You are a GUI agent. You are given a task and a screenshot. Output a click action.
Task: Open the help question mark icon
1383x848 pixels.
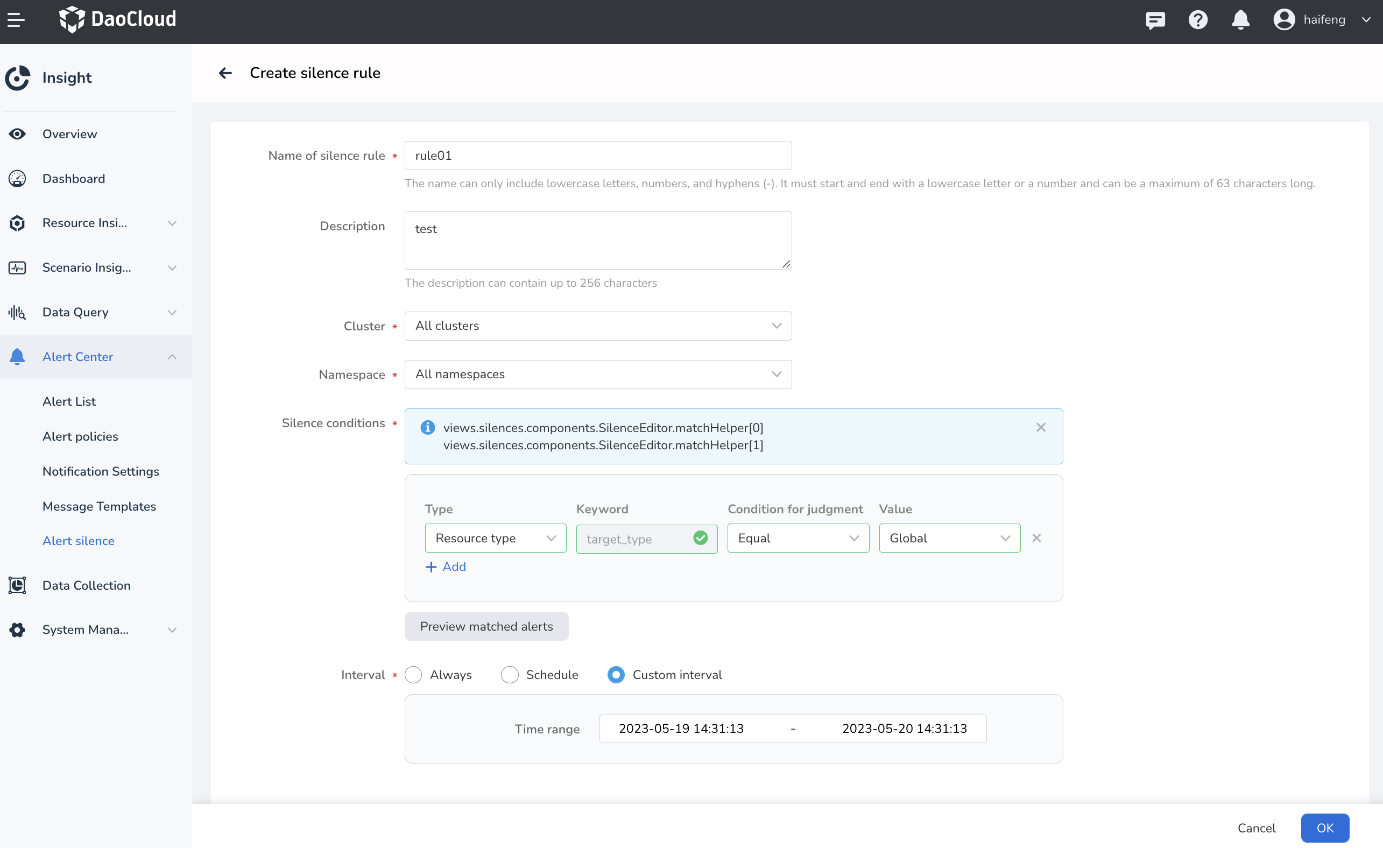tap(1198, 20)
